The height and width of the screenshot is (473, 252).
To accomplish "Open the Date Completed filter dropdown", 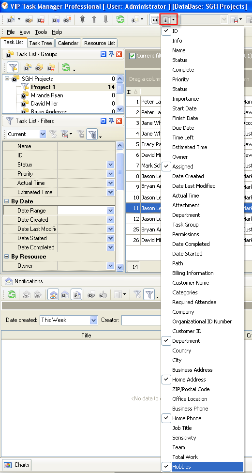I will 110,247.
